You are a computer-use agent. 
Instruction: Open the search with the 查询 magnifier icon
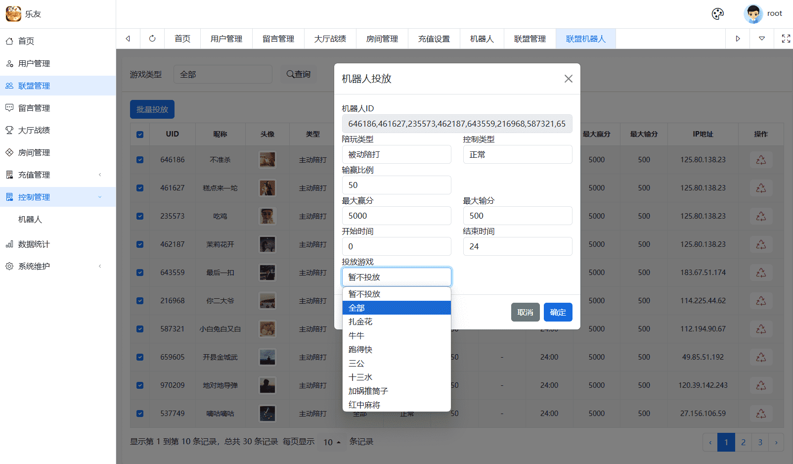(299, 74)
